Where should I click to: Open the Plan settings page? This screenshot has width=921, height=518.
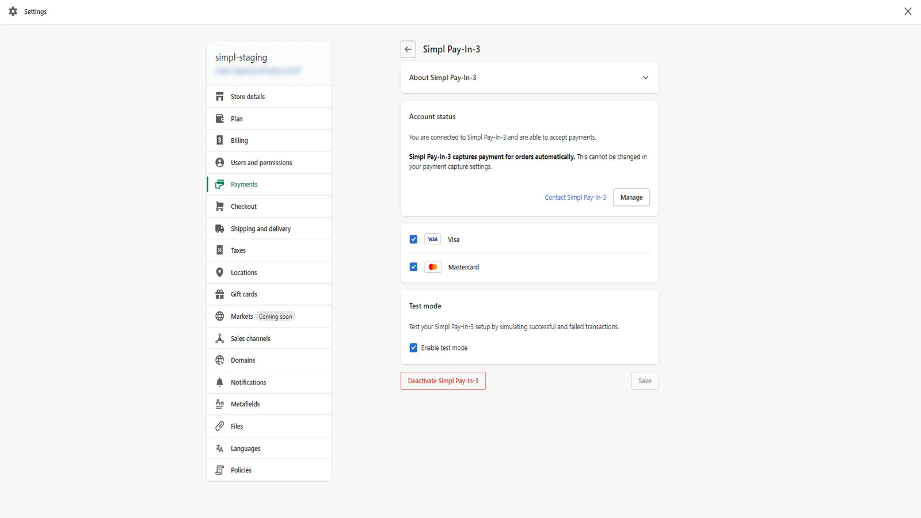coord(269,119)
